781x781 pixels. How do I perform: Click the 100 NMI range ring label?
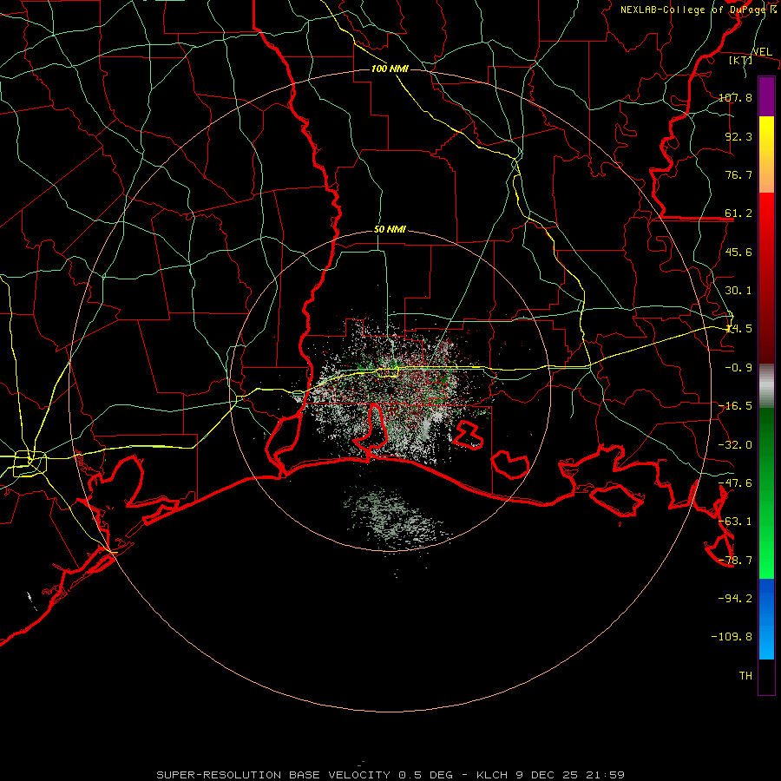(390, 69)
